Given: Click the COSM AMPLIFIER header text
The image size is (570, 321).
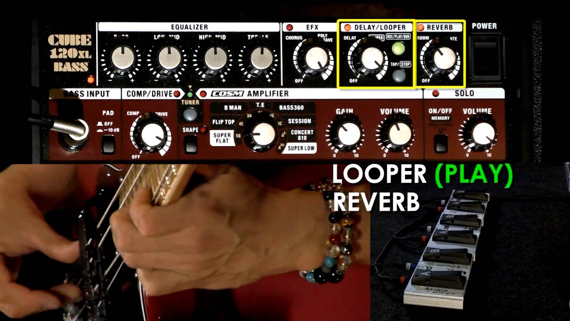Looking at the screenshot, I should (x=249, y=94).
